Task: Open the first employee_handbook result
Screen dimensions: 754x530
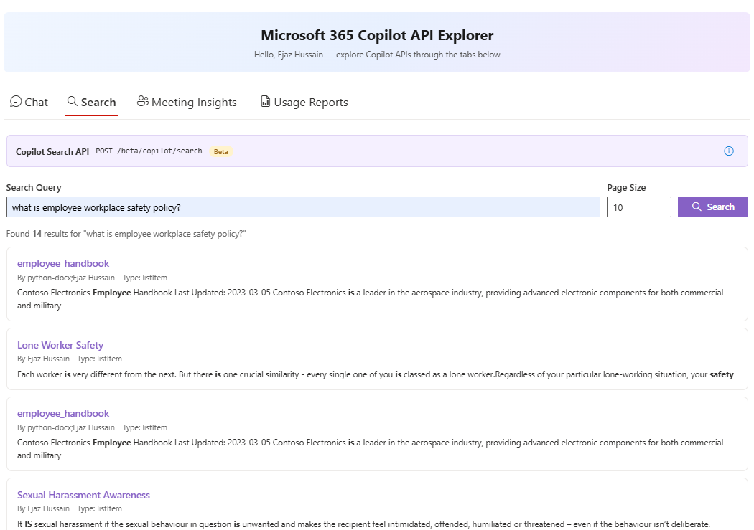Action: tap(63, 263)
